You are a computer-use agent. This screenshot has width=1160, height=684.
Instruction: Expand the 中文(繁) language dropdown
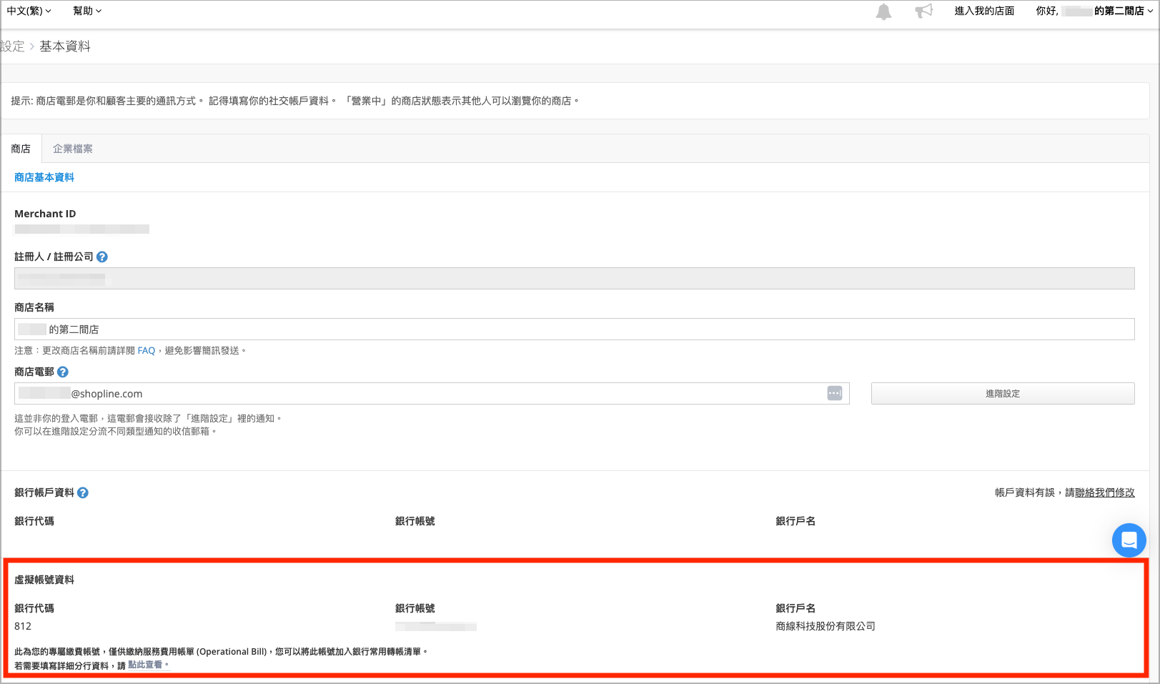coord(29,11)
